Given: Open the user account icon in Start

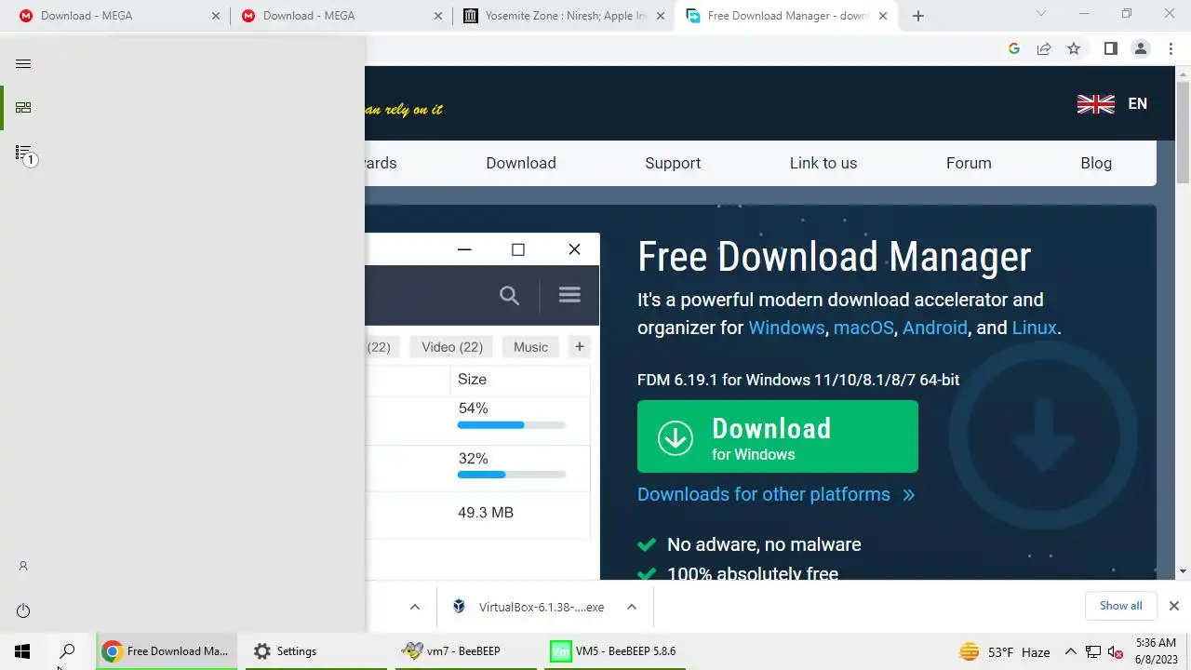Looking at the screenshot, I should pyautogui.click(x=23, y=566).
